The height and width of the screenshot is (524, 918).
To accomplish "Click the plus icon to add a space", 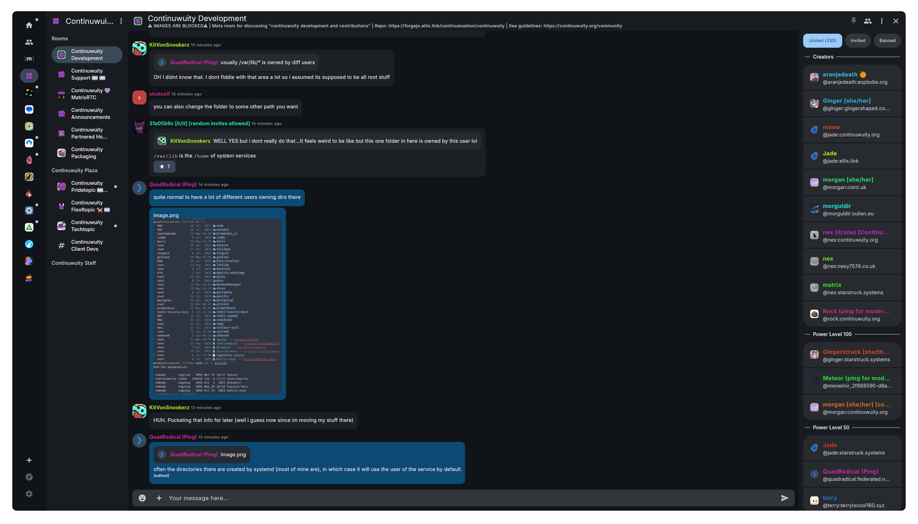I will point(29,460).
